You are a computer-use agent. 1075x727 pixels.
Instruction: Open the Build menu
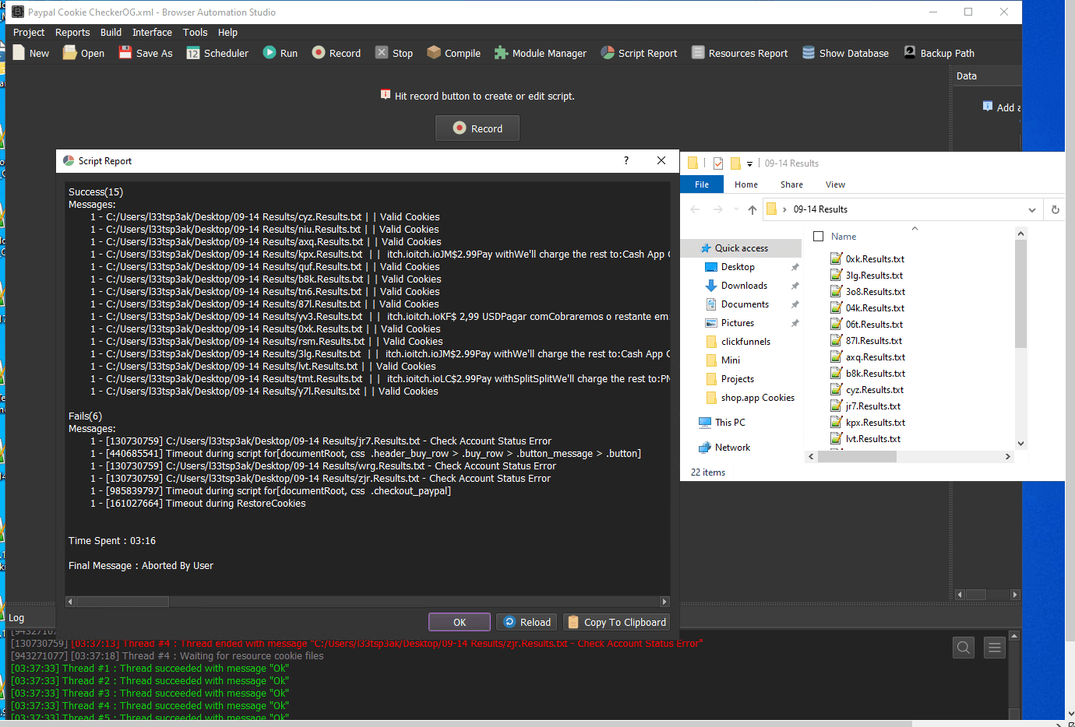(111, 32)
